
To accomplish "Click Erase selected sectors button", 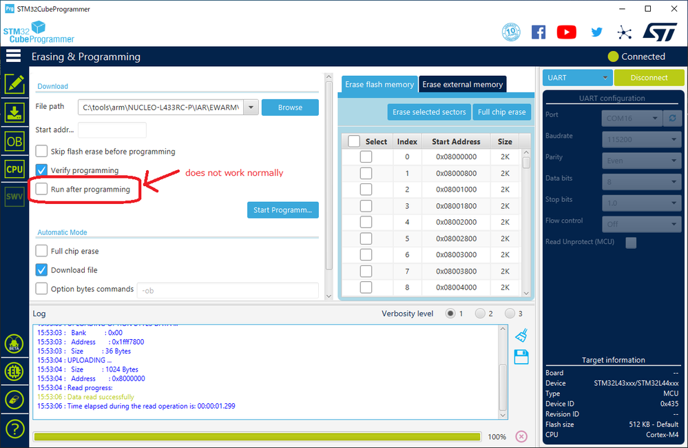I will click(x=429, y=112).
